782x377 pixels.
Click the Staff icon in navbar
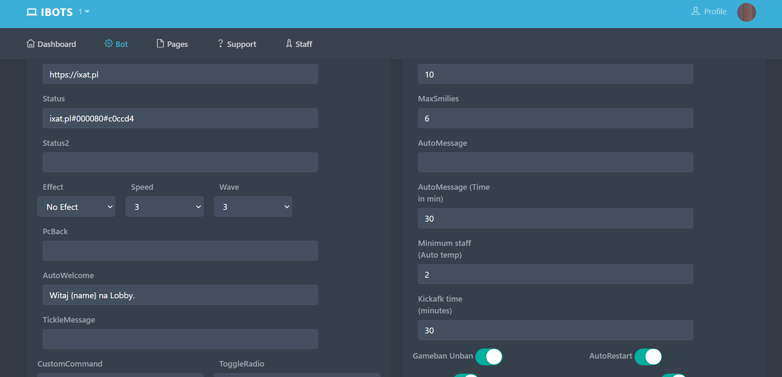(289, 44)
